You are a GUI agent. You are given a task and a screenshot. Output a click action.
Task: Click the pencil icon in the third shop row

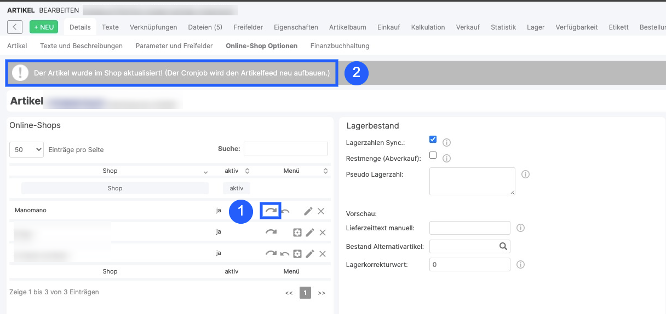[310, 254]
